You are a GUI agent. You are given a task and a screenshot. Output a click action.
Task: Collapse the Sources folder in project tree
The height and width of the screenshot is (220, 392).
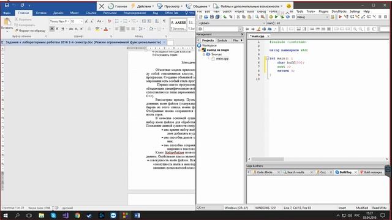(x=204, y=54)
